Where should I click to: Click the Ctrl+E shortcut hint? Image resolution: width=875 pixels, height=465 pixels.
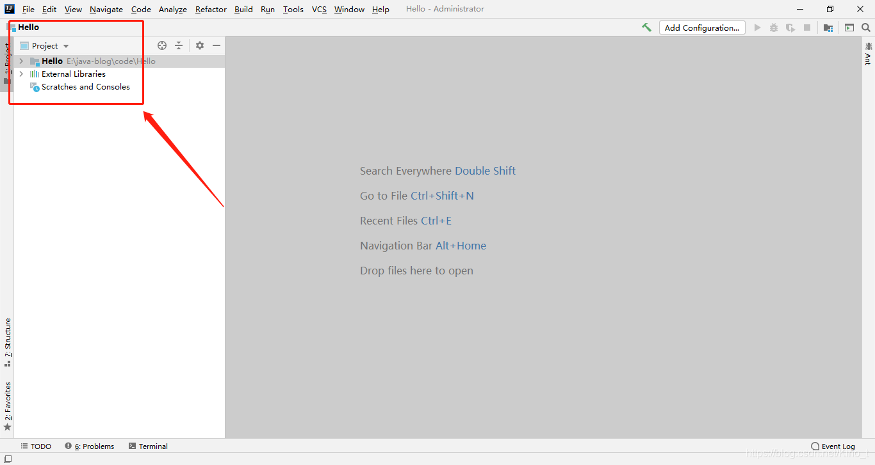pyautogui.click(x=436, y=221)
